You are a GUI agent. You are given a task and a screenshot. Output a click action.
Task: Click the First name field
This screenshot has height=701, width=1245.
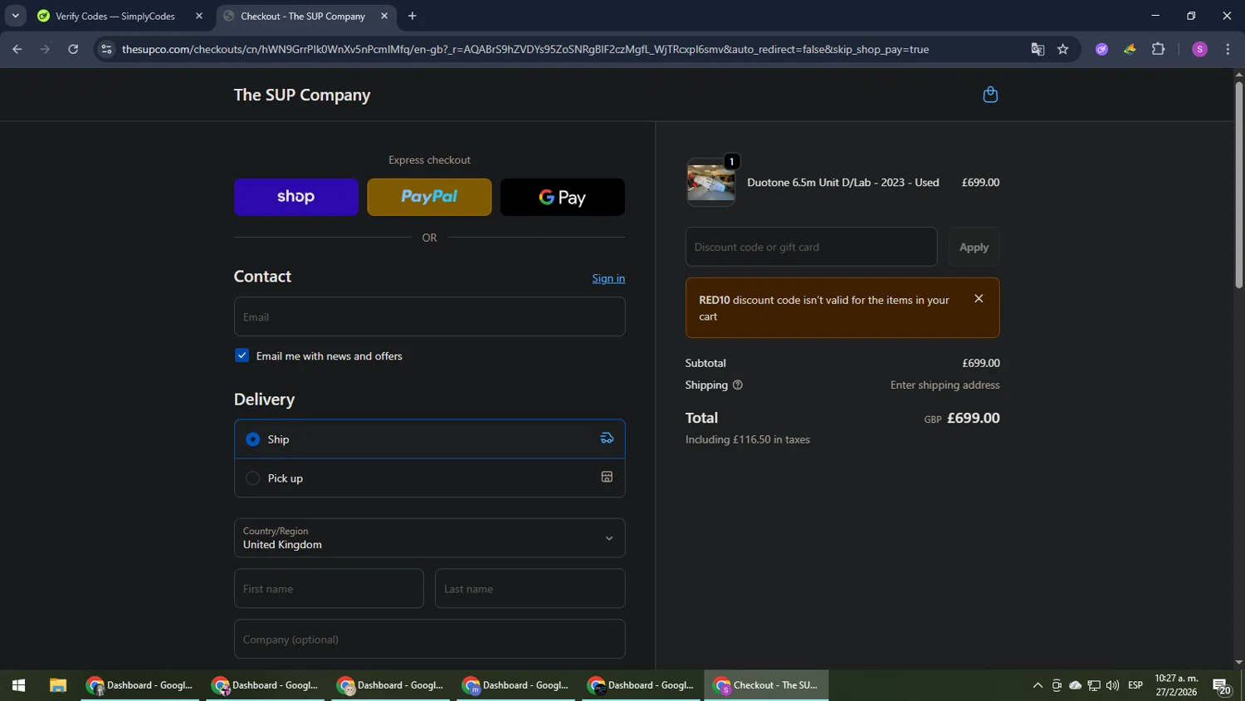329,588
